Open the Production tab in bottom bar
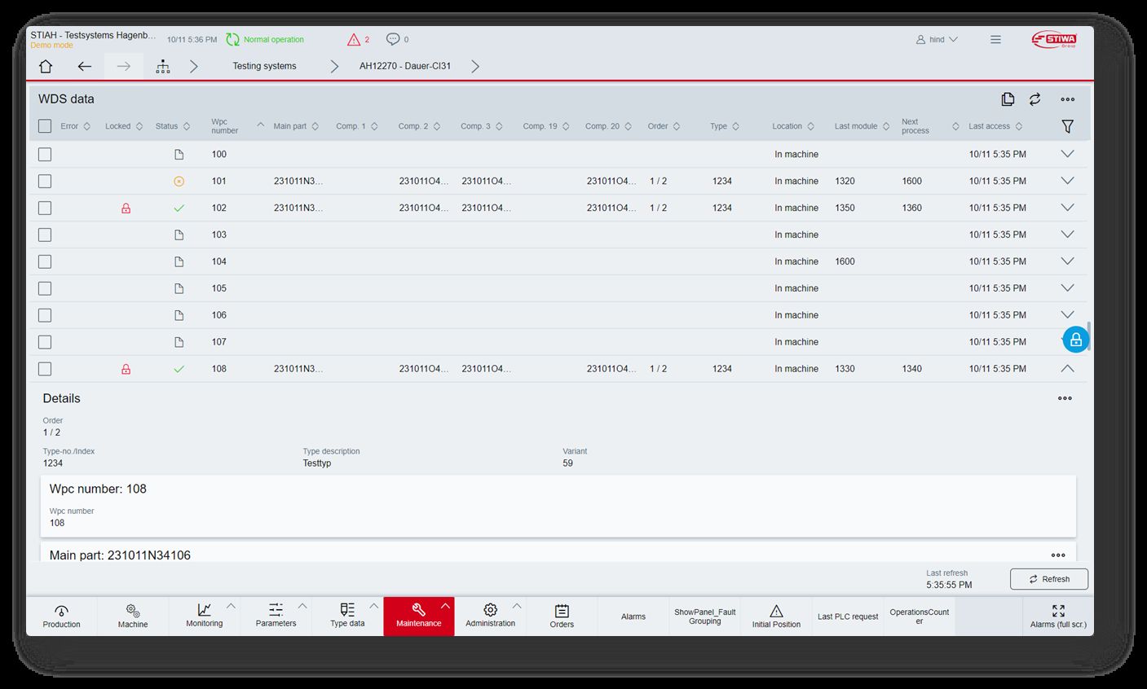 [x=61, y=617]
